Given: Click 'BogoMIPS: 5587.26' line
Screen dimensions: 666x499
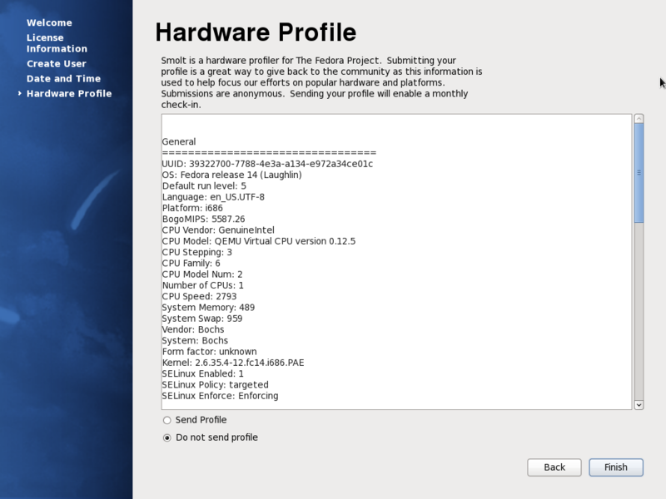Looking at the screenshot, I should point(203,219).
